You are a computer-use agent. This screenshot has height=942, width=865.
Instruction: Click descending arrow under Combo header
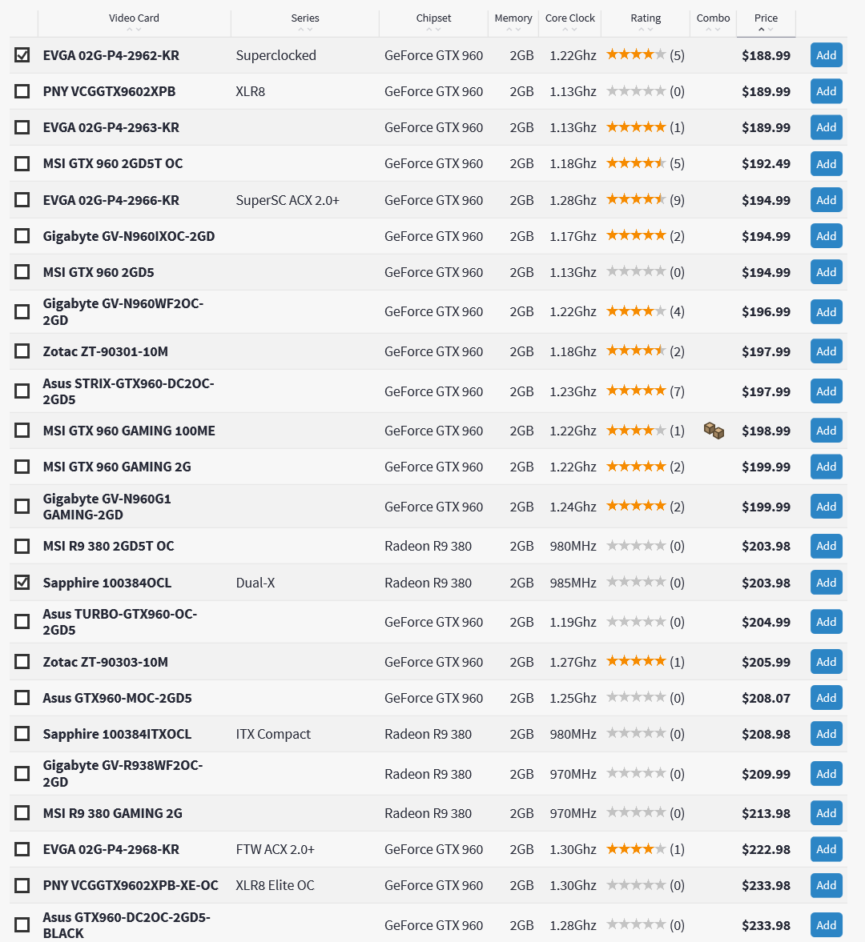point(718,30)
